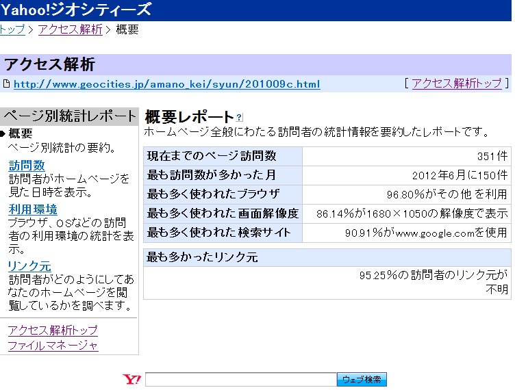Viewport: 515px width, 390px height.
Task: Select the 概要 item in sidebar
Action: click(21, 133)
